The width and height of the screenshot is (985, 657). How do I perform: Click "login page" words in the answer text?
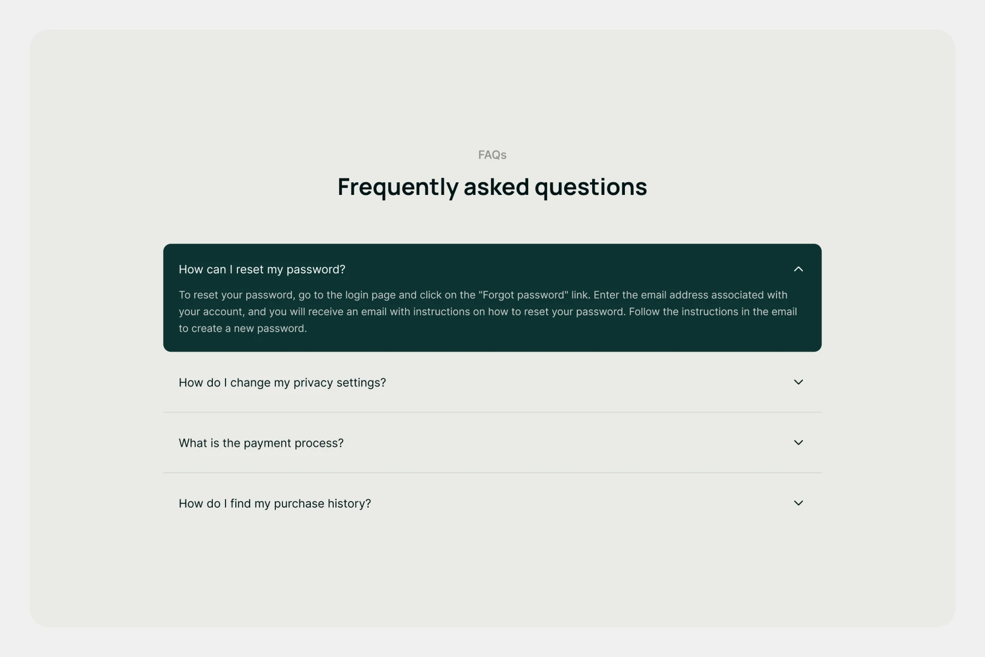click(x=370, y=295)
